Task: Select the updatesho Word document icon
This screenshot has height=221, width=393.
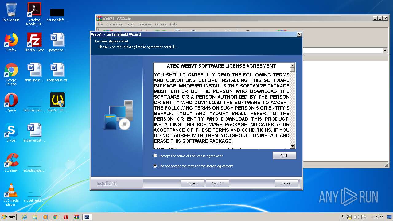Action: 57,42
